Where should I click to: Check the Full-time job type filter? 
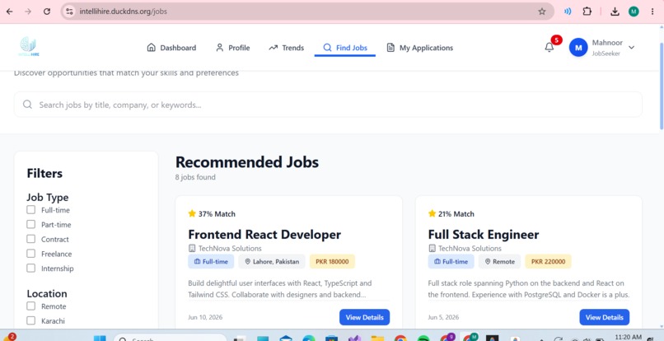tap(31, 210)
